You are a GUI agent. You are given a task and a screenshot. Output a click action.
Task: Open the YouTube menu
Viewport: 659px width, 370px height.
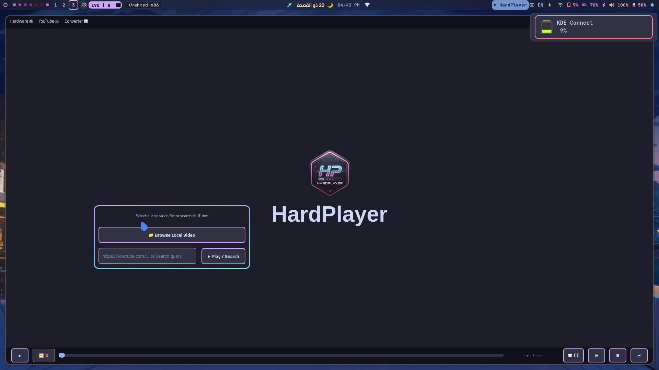coord(49,21)
